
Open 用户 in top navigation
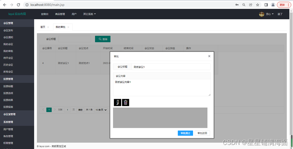coord(74,14)
